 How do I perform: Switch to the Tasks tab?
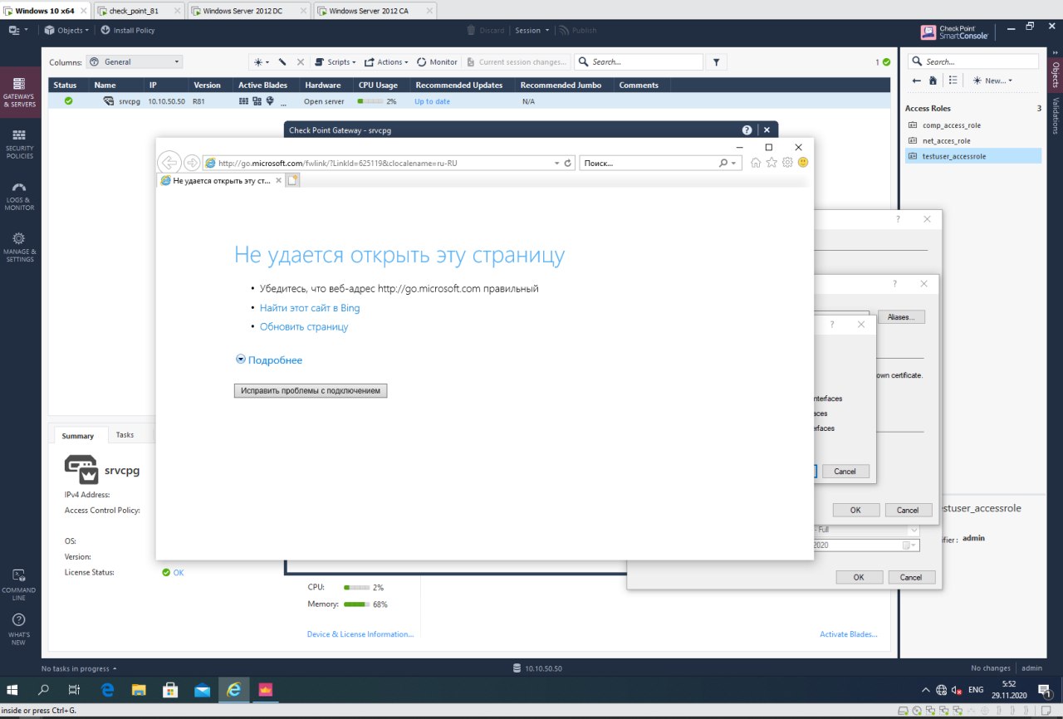coord(125,435)
